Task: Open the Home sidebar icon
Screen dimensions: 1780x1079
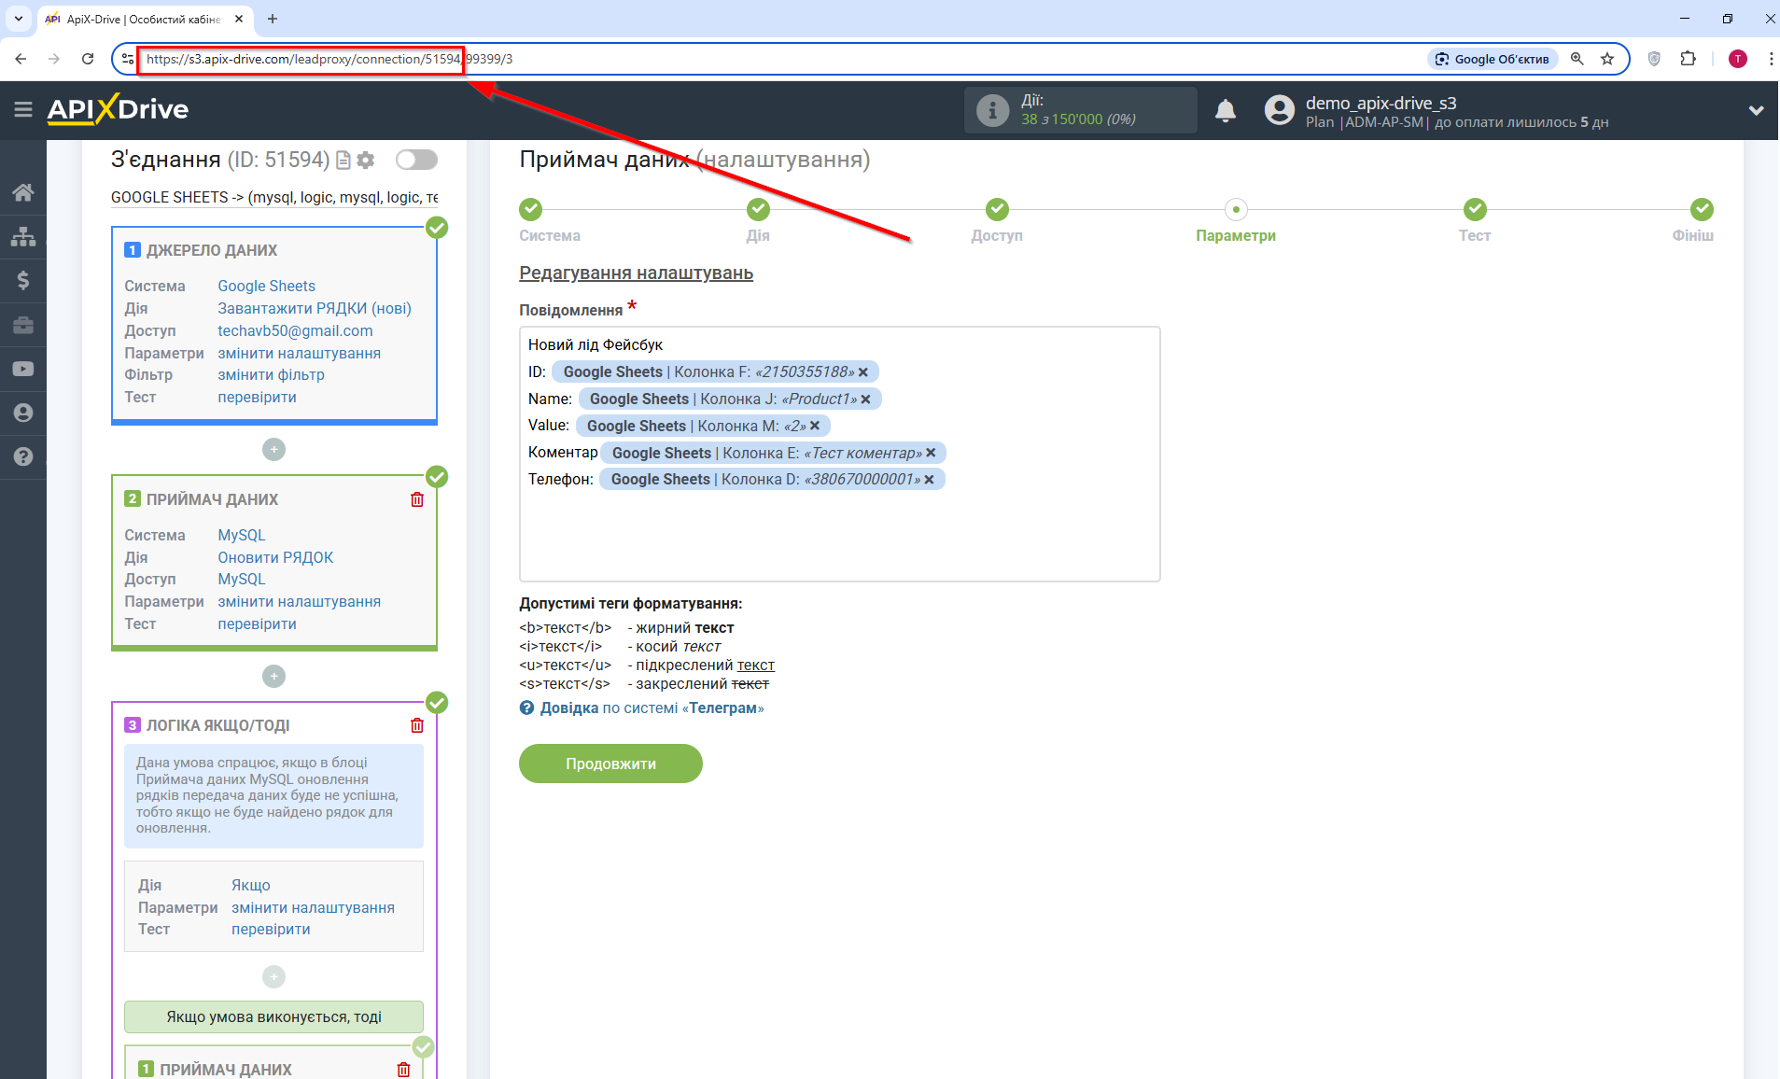Action: pyautogui.click(x=23, y=192)
